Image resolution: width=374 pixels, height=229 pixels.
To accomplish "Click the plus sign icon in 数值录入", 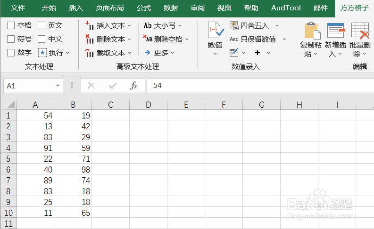I will pyautogui.click(x=258, y=53).
